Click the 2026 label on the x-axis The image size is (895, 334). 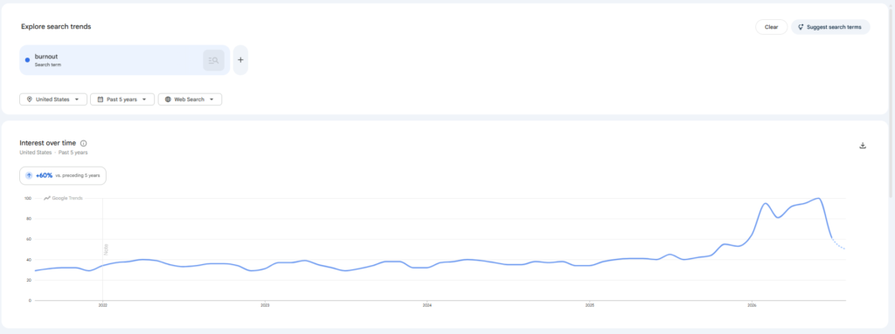tap(752, 305)
